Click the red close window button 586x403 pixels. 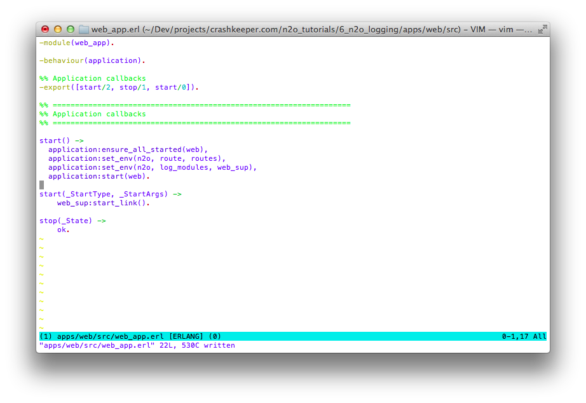[x=45, y=29]
